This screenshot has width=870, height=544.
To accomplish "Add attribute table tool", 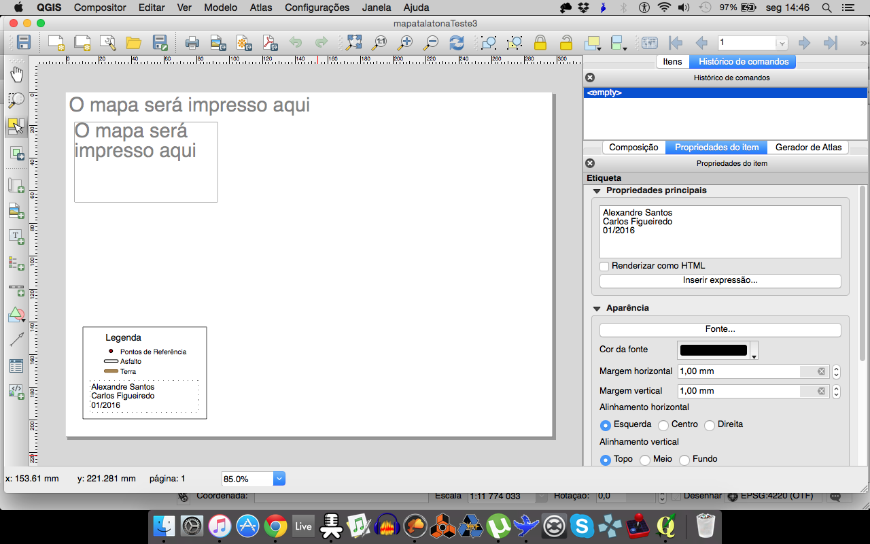I will 16,366.
